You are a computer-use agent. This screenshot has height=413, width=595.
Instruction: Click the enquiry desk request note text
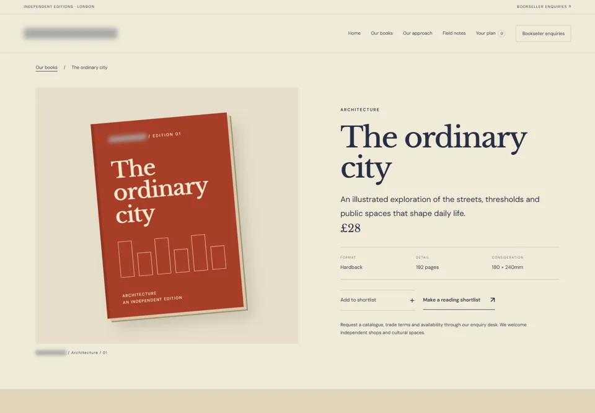(x=433, y=329)
